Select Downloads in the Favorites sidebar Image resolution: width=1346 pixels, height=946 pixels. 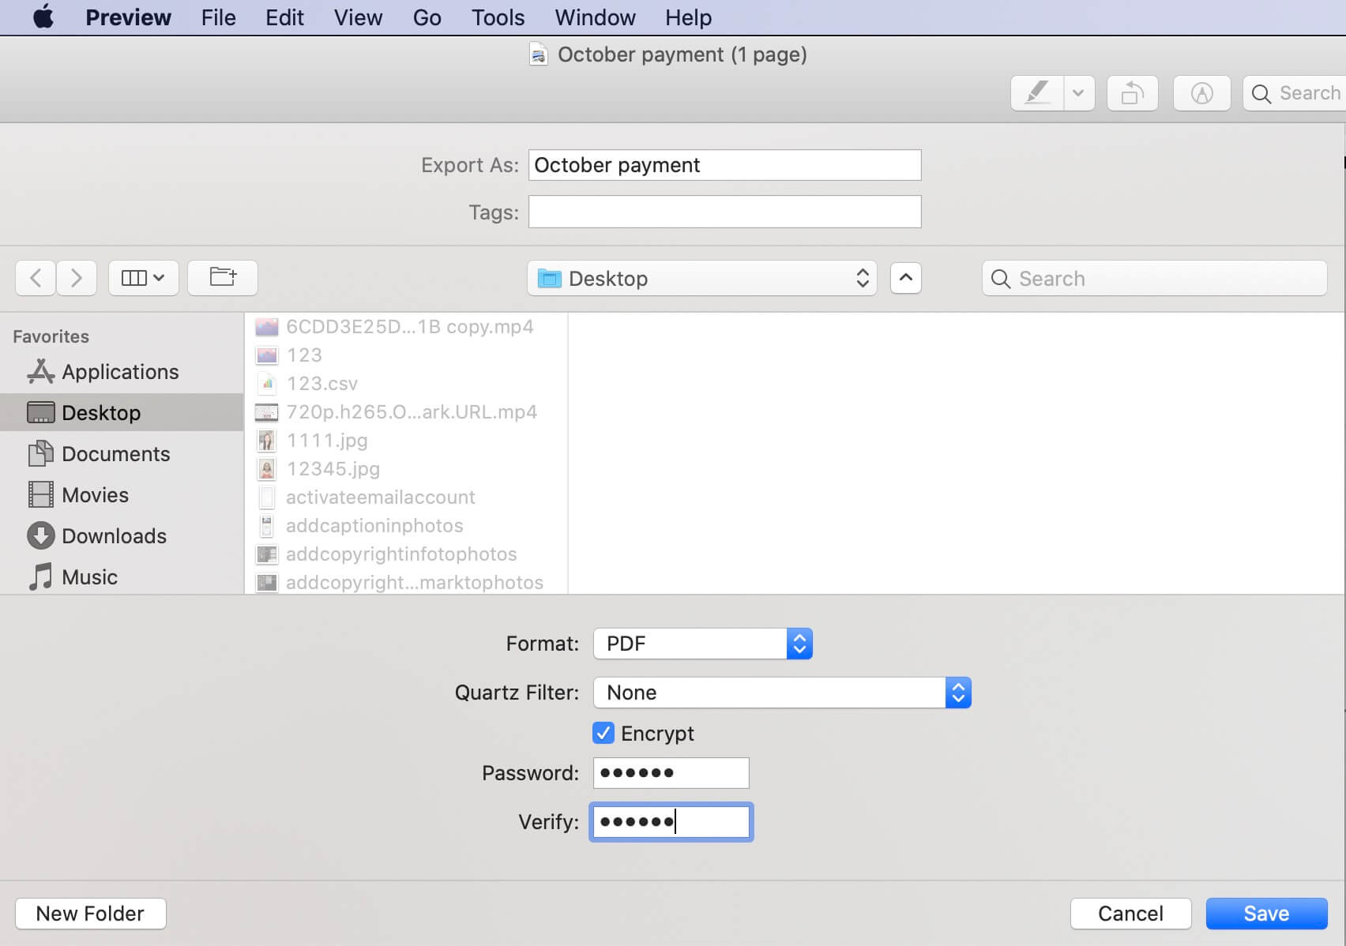pyautogui.click(x=114, y=535)
